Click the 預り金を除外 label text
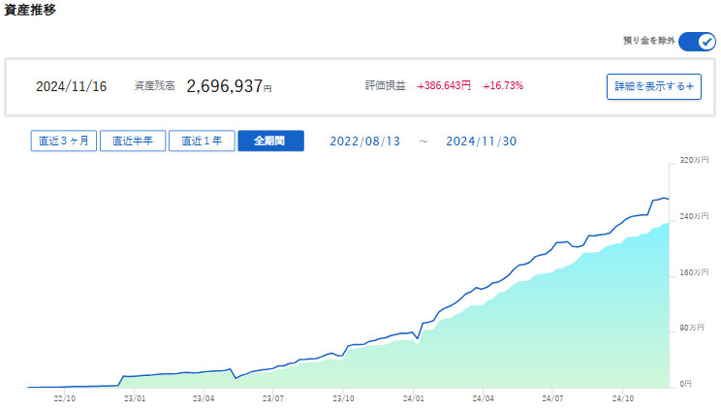Screen dimensions: 721x410 (x=647, y=42)
